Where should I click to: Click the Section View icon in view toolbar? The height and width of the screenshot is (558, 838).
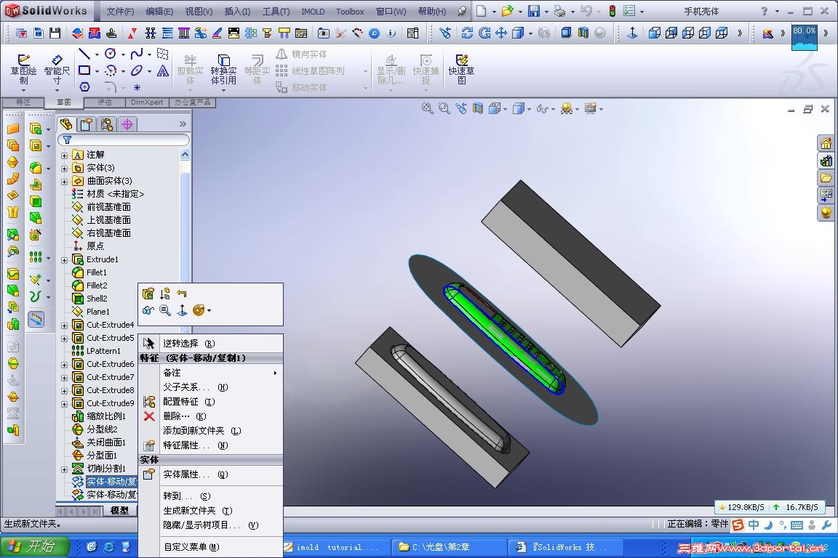click(x=478, y=108)
